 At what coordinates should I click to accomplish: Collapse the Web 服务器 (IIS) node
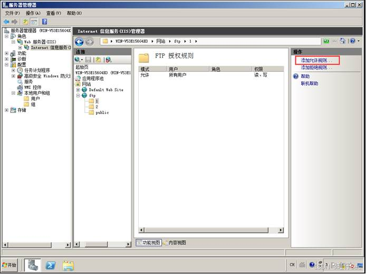point(13,42)
